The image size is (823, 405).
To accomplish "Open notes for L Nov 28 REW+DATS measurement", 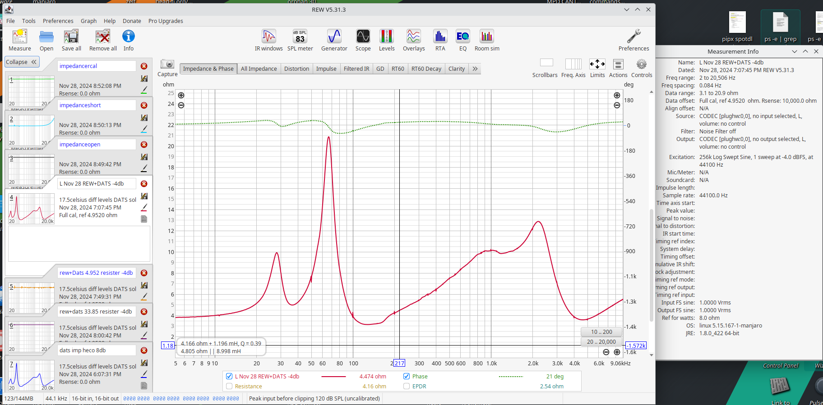I will (144, 219).
